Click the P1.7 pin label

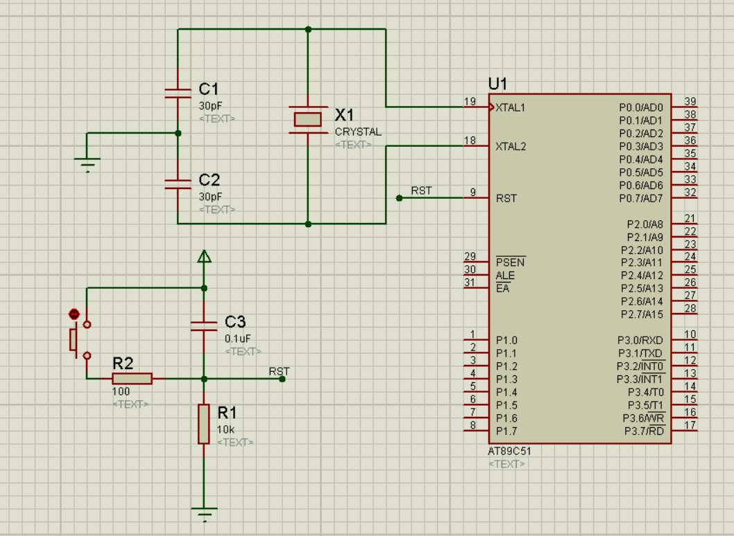[506, 431]
